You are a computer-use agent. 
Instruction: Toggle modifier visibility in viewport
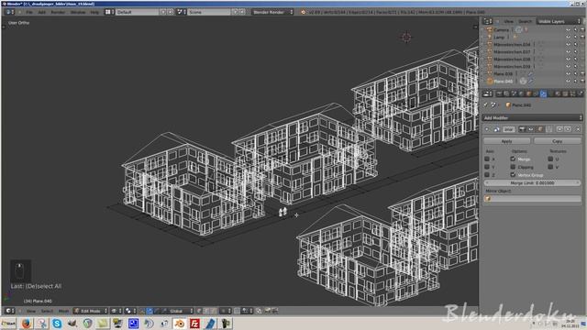coord(531,129)
